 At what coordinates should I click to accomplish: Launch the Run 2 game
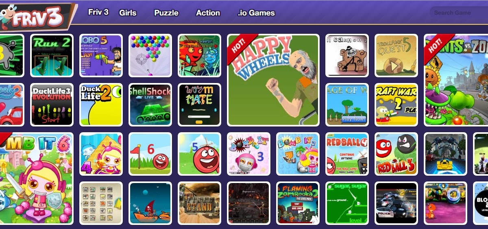52,55
